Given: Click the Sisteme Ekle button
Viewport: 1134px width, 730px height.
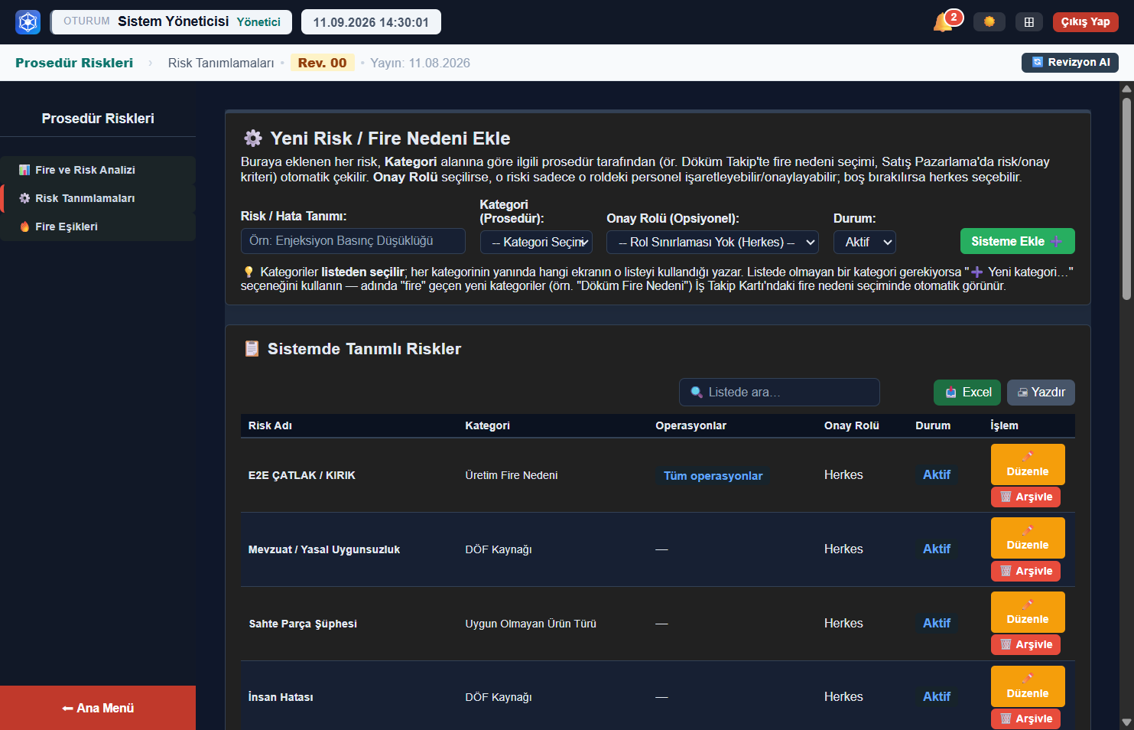Looking at the screenshot, I should click(1018, 241).
